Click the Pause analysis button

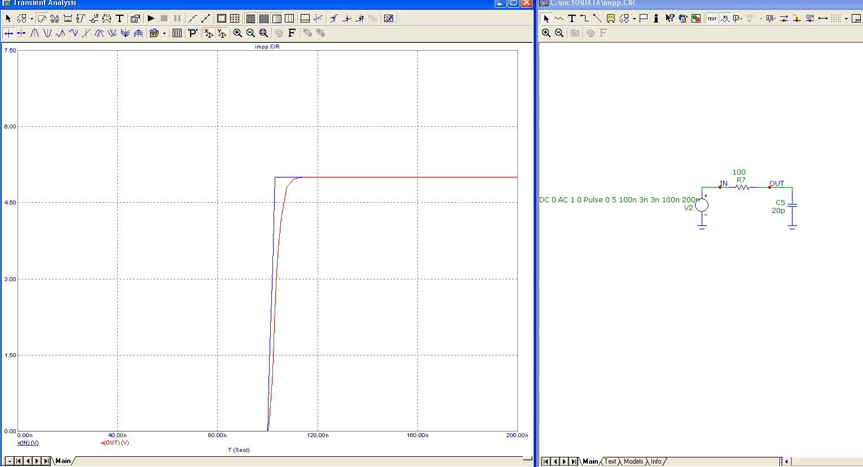(177, 19)
